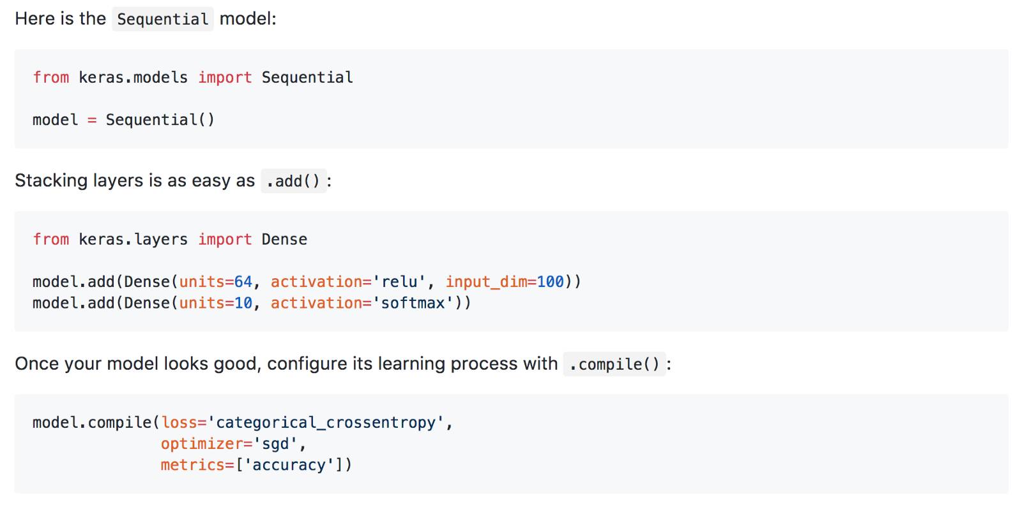The image size is (1022, 507).
Task: Click the inline '.compile()' code snippet
Action: pyautogui.click(x=614, y=364)
